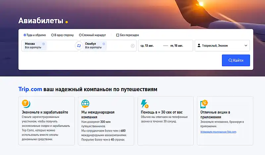Select the "Сложный маршрут" multi-city option
Image resolution: width=265 pixels, height=155 pixels.
point(92,35)
